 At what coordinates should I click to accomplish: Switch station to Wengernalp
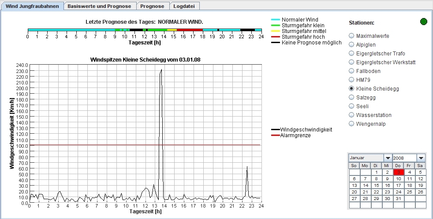click(x=351, y=124)
